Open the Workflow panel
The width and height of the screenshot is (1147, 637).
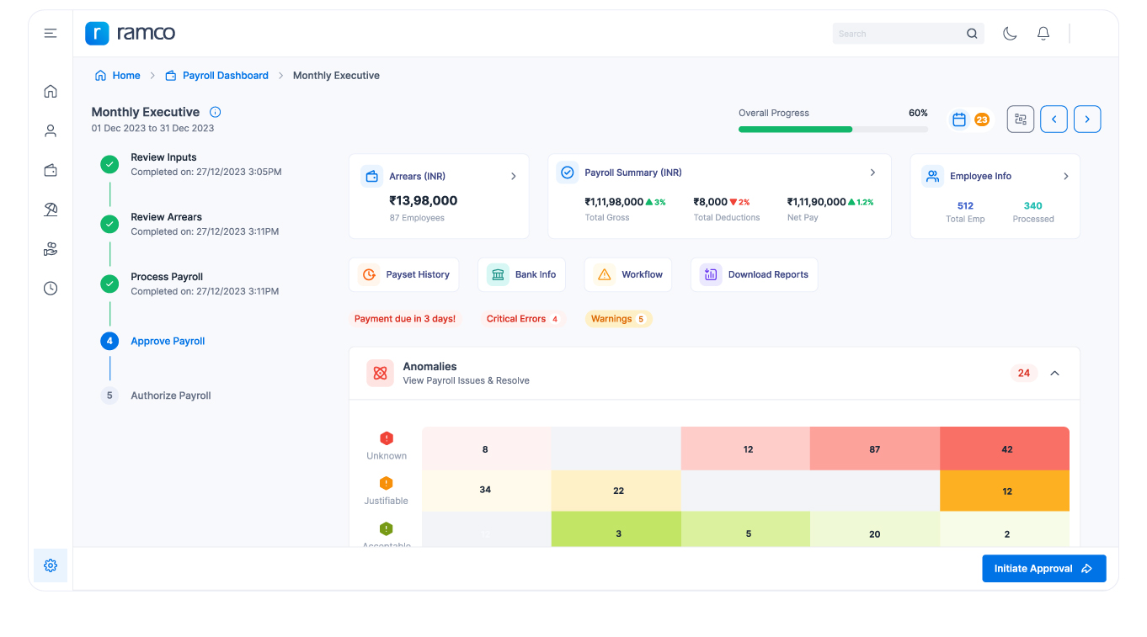[627, 274]
